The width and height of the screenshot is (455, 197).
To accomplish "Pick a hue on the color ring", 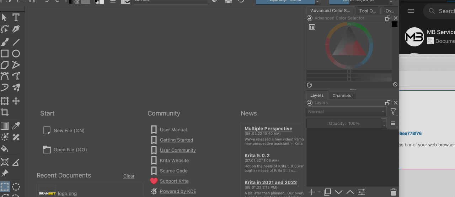I will click(x=349, y=45).
